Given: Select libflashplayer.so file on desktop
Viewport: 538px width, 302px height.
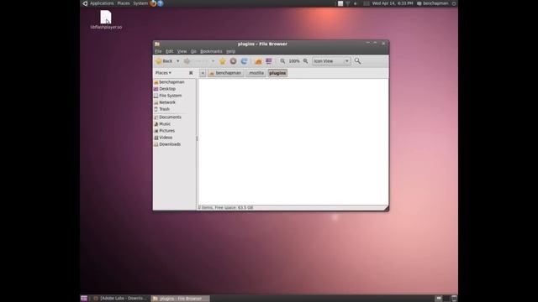Looking at the screenshot, I should tap(106, 19).
